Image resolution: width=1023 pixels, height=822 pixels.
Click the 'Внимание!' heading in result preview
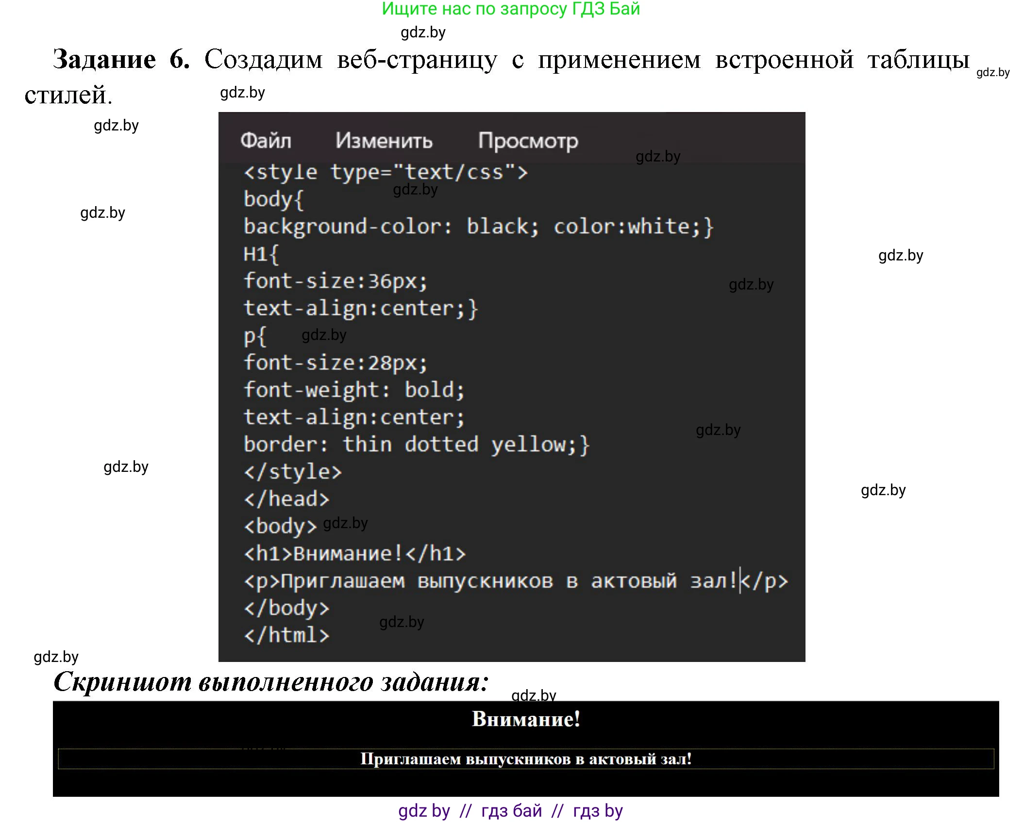pos(526,719)
